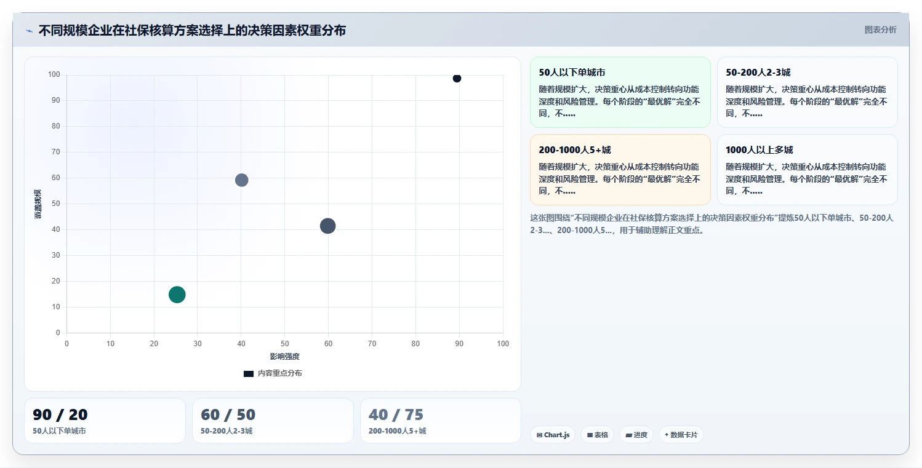Click the 覆盖规模 y-axis label
This screenshot has width=922, height=468.
pyautogui.click(x=38, y=204)
